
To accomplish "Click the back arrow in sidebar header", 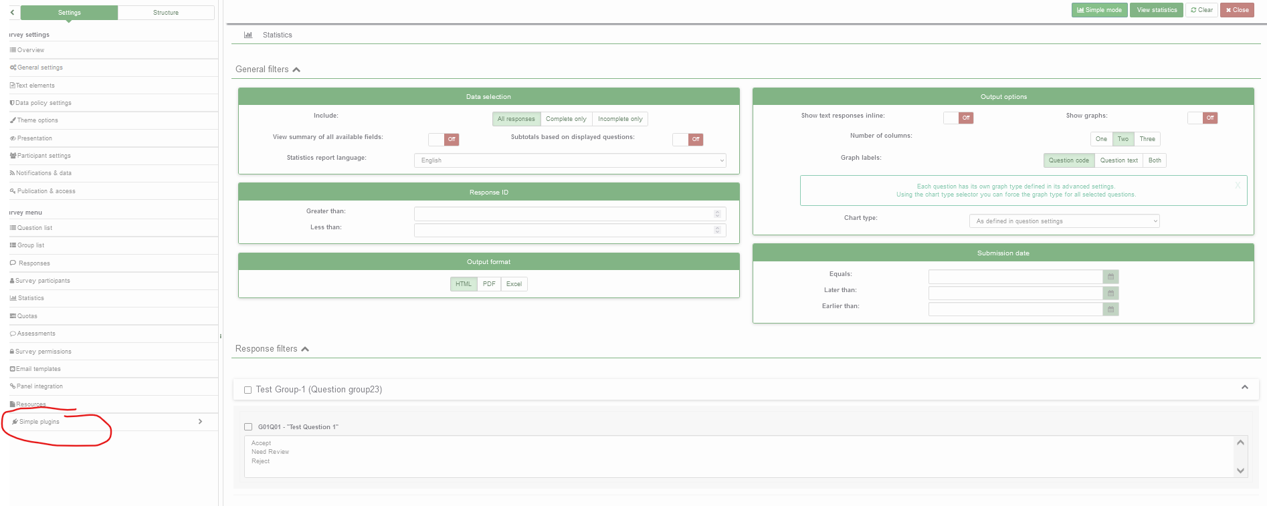I will click(x=13, y=12).
